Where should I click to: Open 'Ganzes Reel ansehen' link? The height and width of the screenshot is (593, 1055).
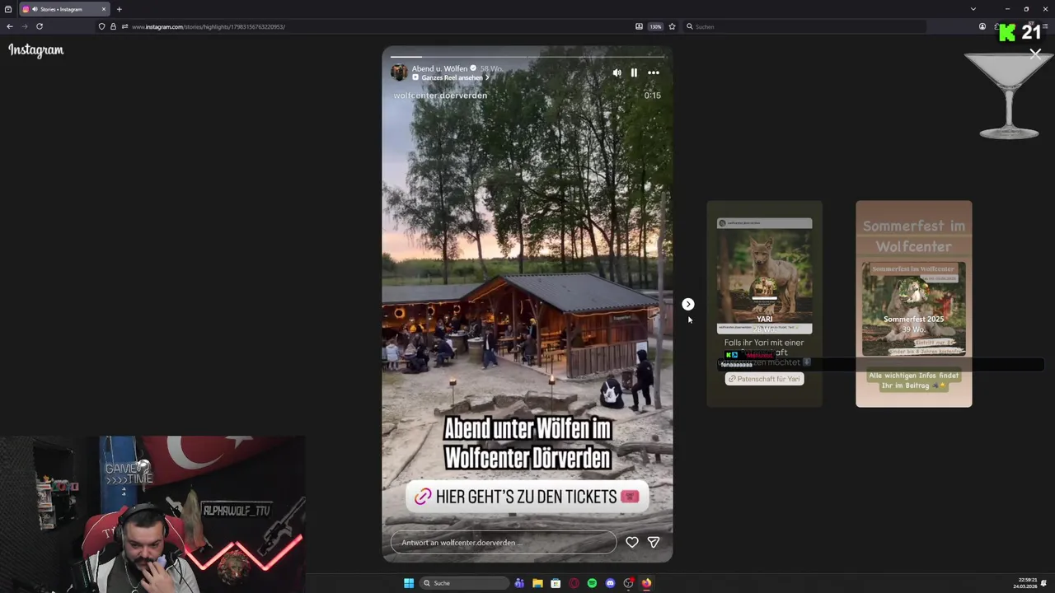click(452, 77)
